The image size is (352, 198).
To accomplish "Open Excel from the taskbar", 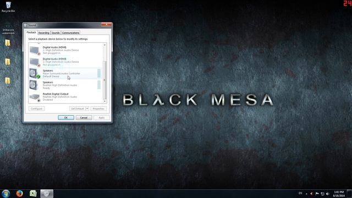I will 33,194.
